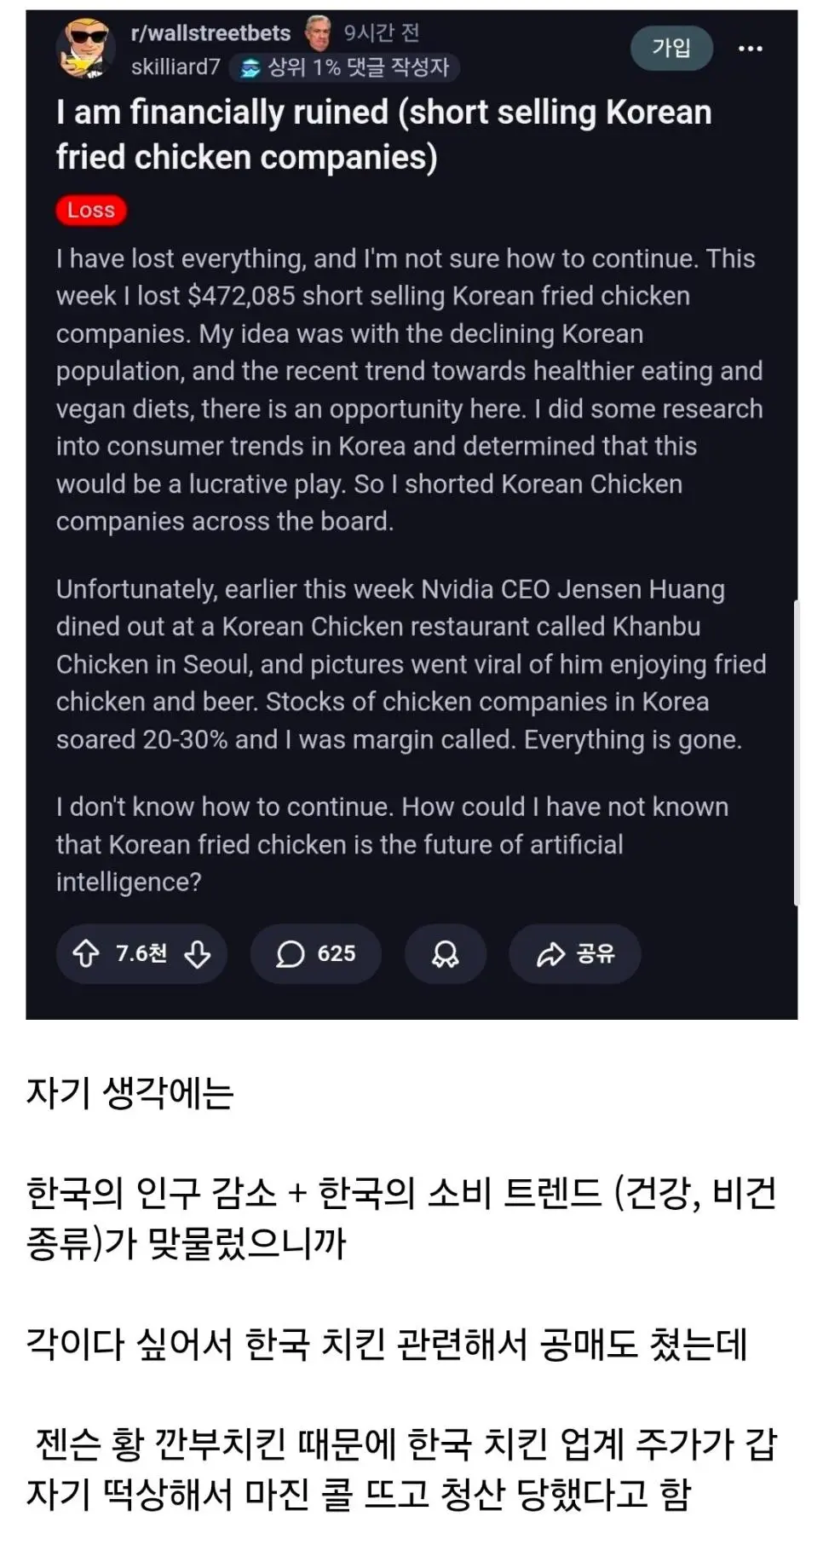Click the 9시간 전 timestamp
Screen dimensions: 823x1551
(x=382, y=33)
